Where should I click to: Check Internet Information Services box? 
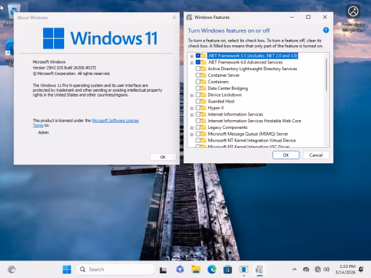[x=198, y=114]
